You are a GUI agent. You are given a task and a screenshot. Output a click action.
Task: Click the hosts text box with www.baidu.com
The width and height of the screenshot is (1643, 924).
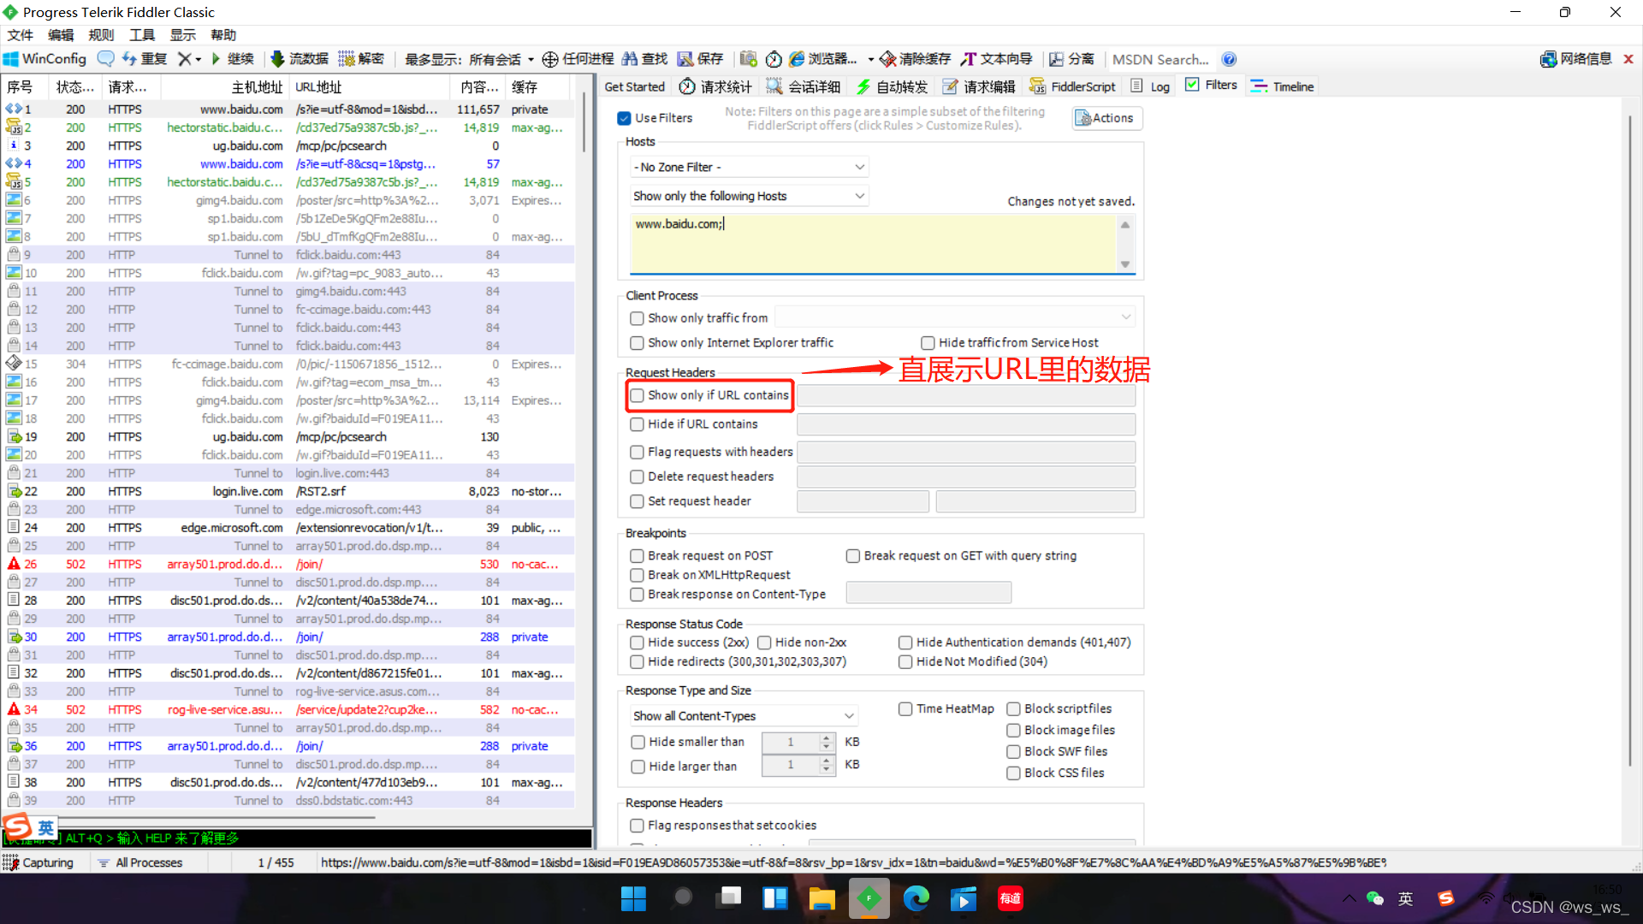[x=874, y=244]
